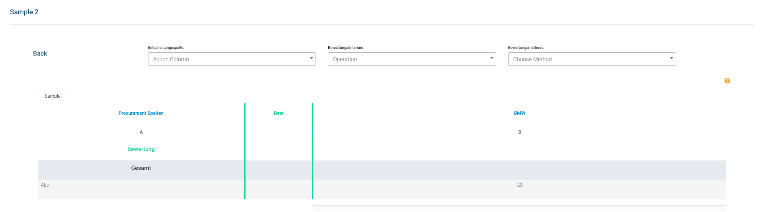The height and width of the screenshot is (212, 764).
Task: Click the horizontal scrollbar below the table
Action: click(x=519, y=208)
